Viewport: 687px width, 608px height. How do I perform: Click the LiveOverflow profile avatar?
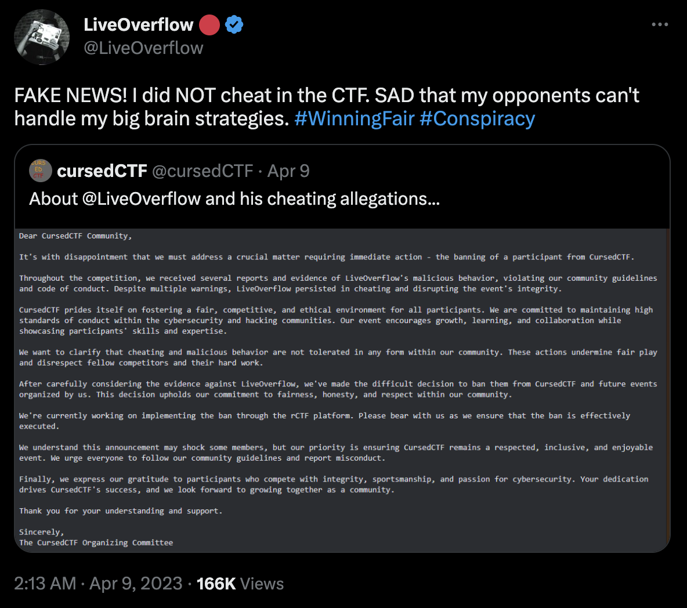pyautogui.click(x=42, y=37)
